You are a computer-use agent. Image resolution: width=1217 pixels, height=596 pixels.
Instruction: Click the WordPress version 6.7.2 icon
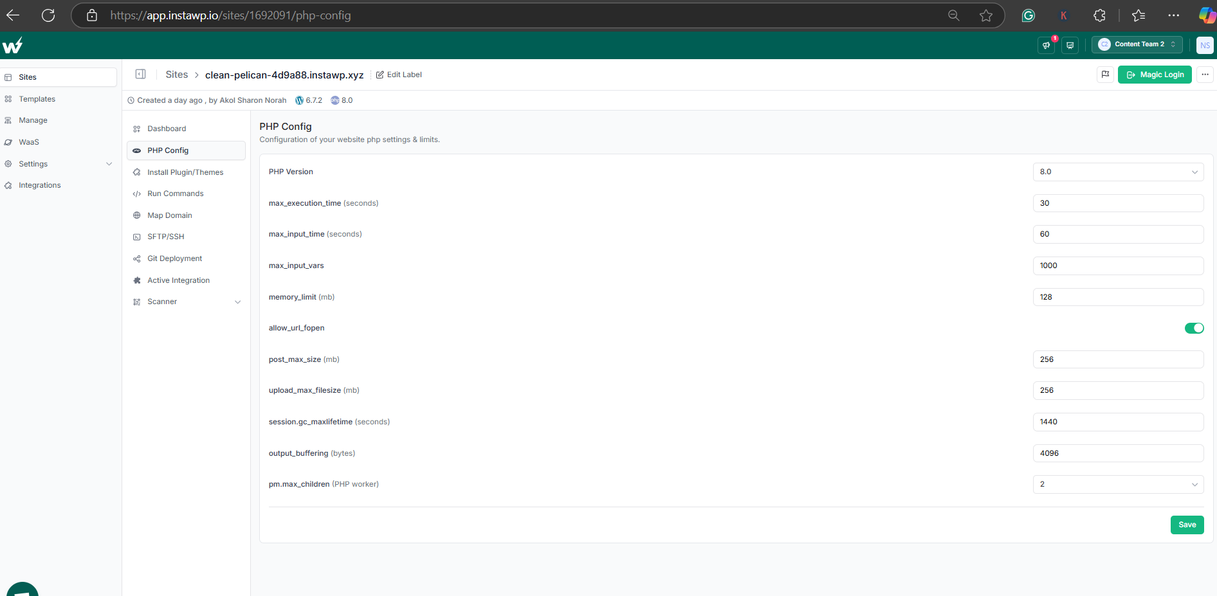(x=299, y=100)
